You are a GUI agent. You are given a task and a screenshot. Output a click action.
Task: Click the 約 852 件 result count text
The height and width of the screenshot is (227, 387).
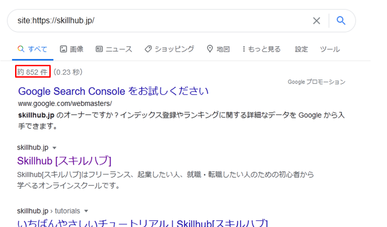[x=32, y=72]
